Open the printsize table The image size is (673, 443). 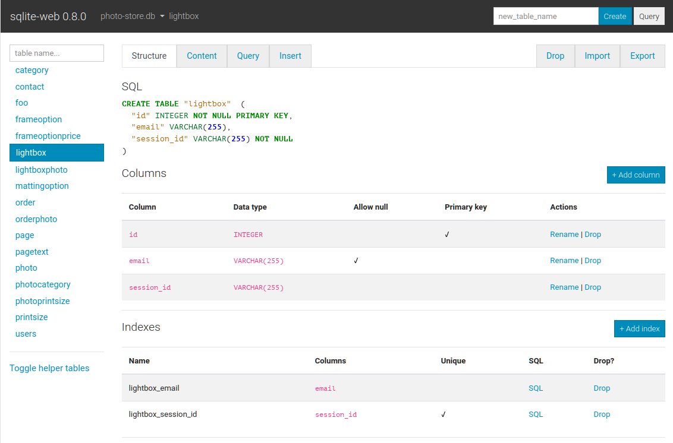pos(32,317)
